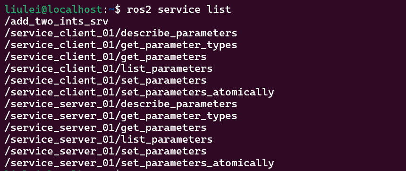Select the /add_two_ints_srv service line
The image size is (406, 171).
click(57, 22)
